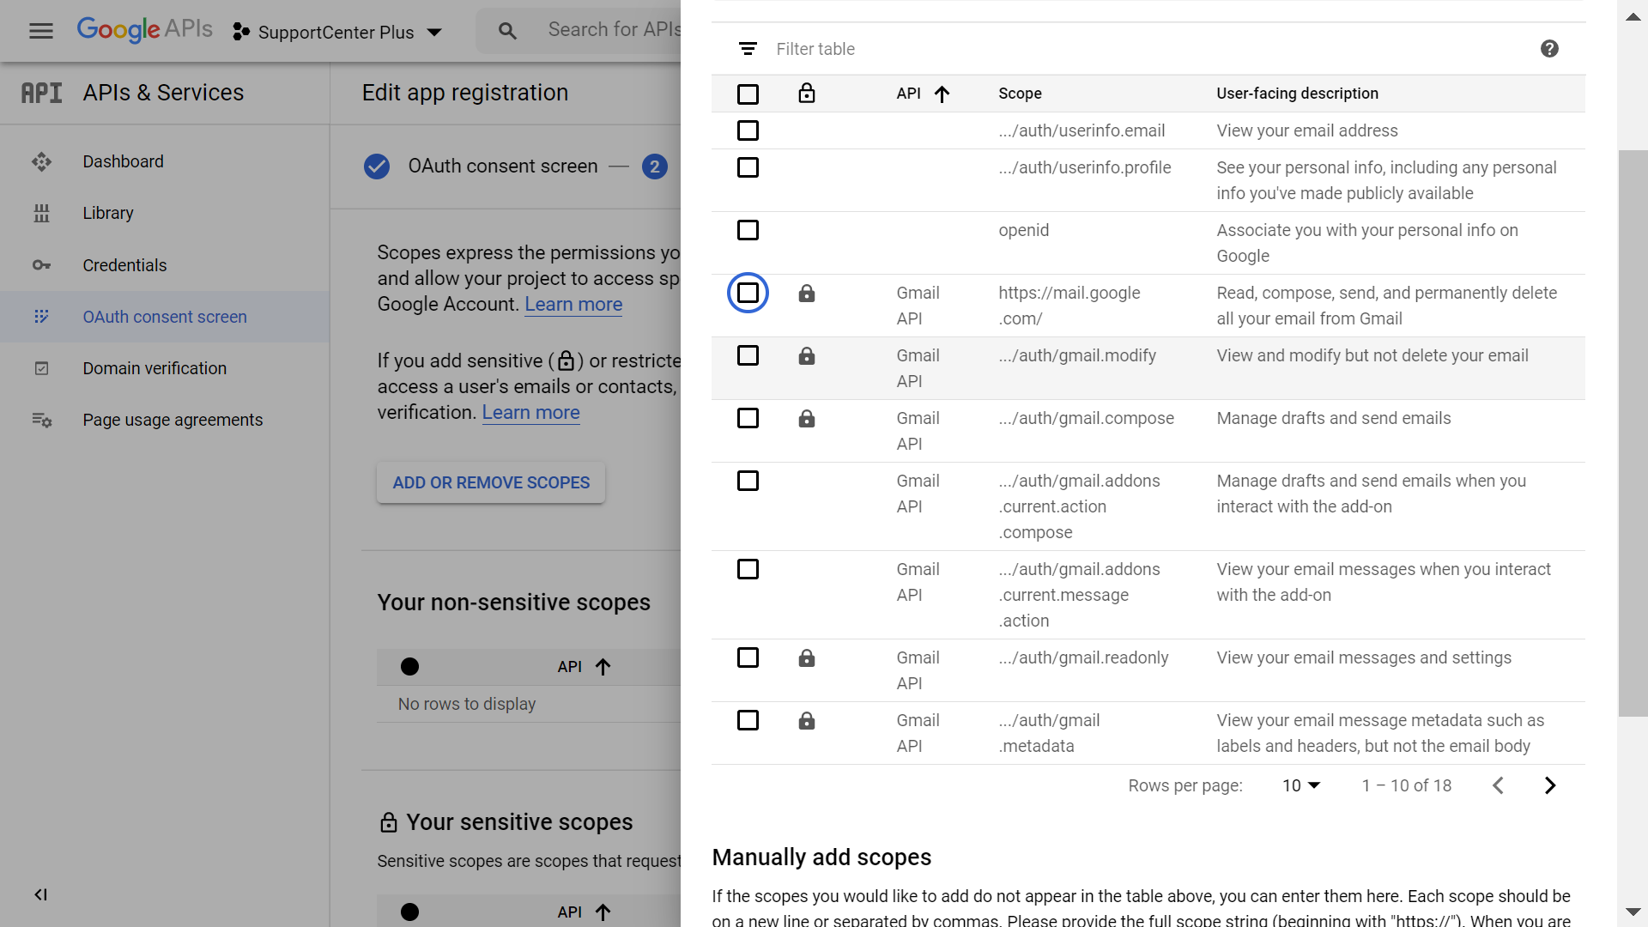This screenshot has height=927, width=1648.
Task: Open the rows per page dropdown
Action: [x=1300, y=785]
